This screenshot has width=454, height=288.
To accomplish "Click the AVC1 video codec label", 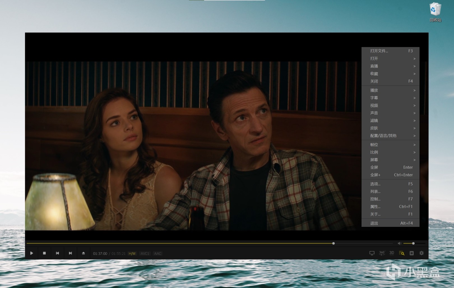I will click(145, 254).
